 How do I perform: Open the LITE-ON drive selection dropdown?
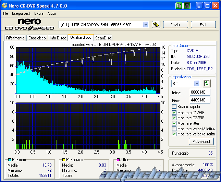coord(146,24)
